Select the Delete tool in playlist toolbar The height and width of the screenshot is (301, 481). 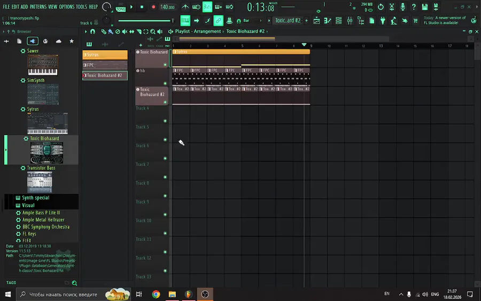coord(118,32)
